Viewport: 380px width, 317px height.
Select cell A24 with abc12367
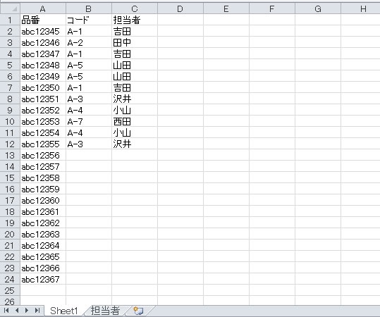[43, 279]
